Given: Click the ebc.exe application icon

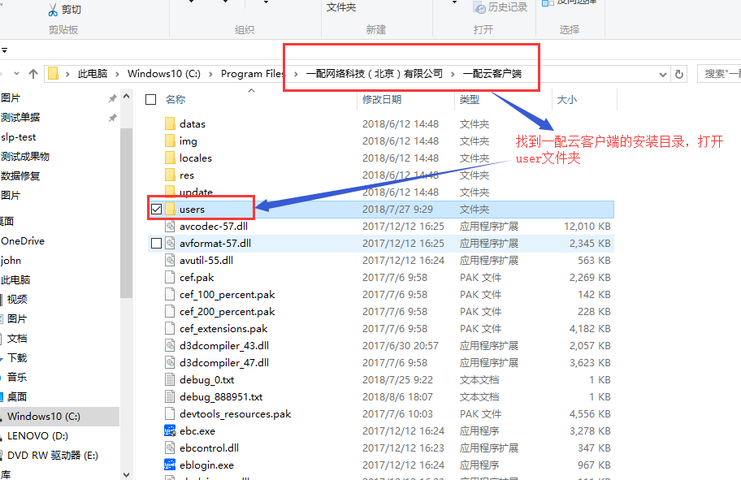Looking at the screenshot, I should click(x=170, y=430).
